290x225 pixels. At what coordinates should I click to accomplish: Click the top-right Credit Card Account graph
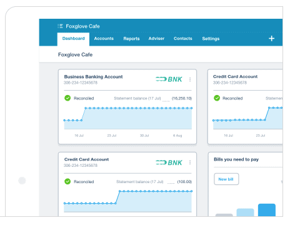[247, 118]
